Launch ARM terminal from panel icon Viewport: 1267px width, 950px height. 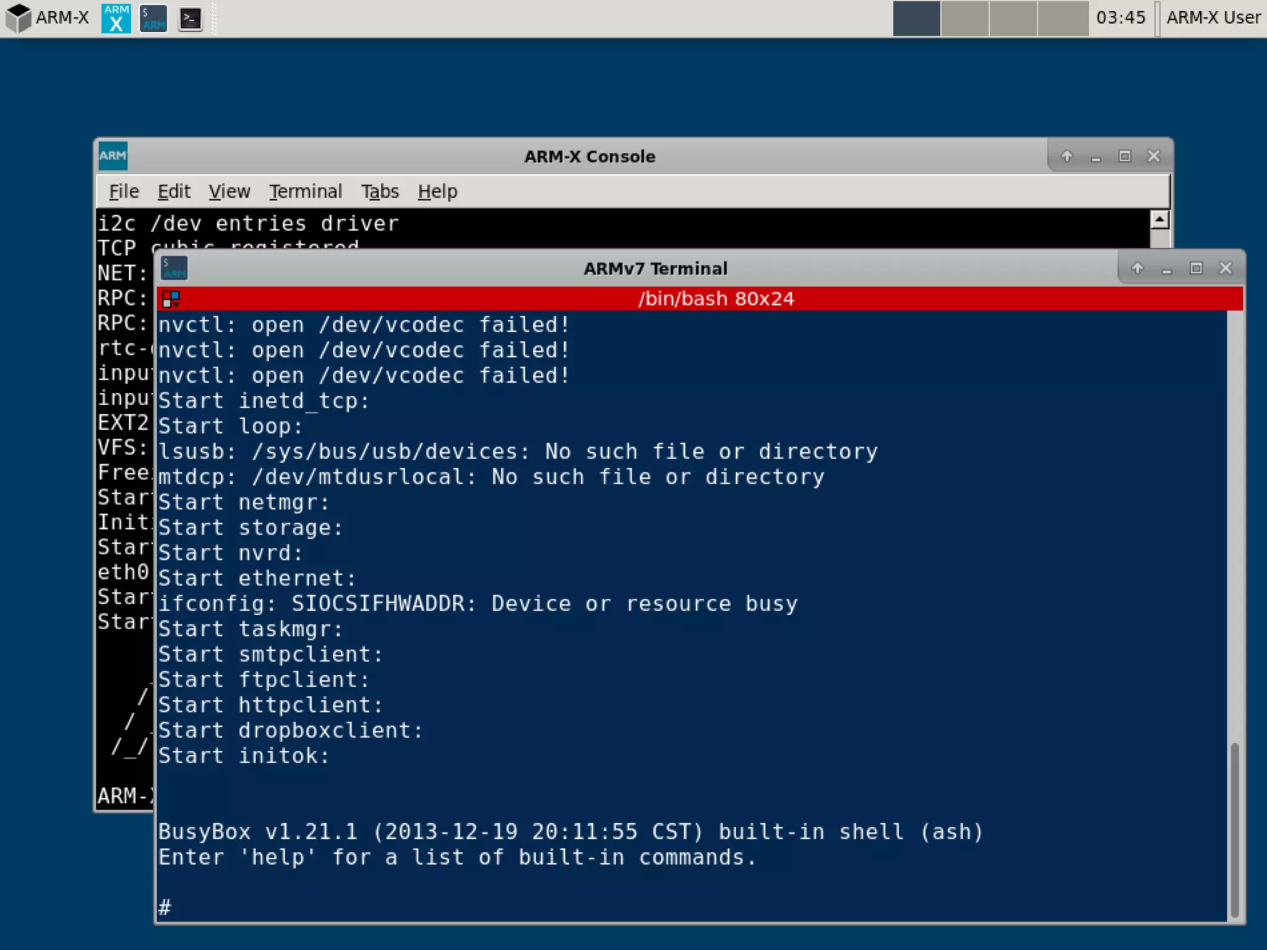click(153, 18)
